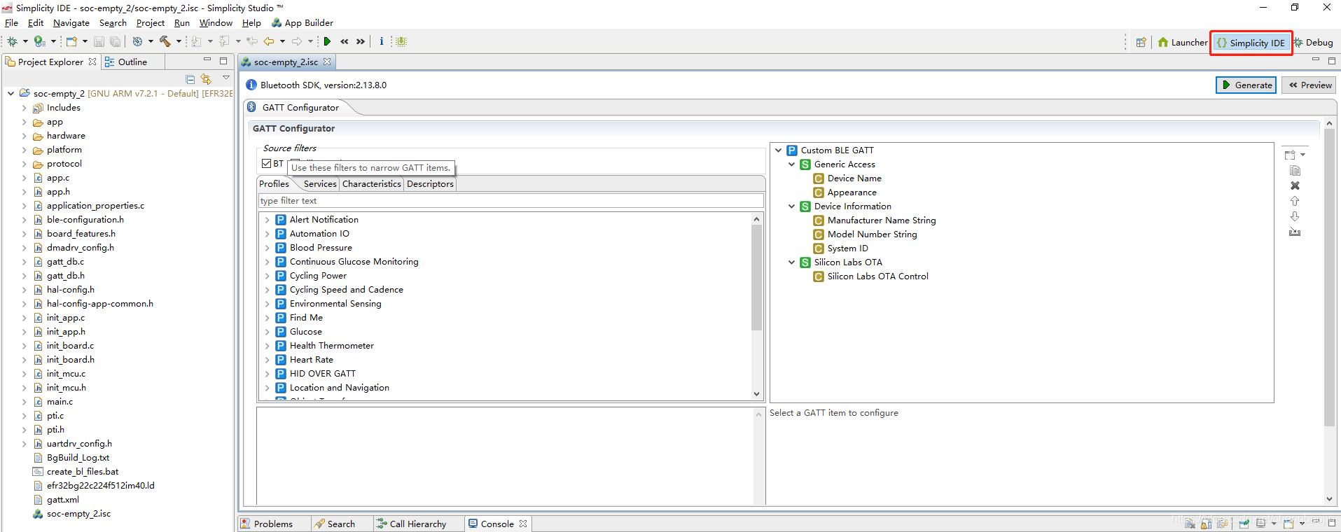Click the move down arrow in GATT toolbar
The height and width of the screenshot is (532, 1341).
point(1295,216)
